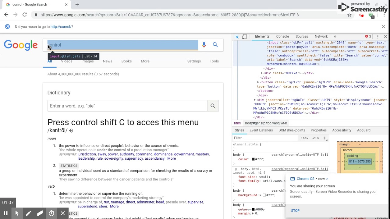Expand the div jscontroller tg8oTe node
Image resolution: width=390 pixels, height=219 pixels.
254,100
